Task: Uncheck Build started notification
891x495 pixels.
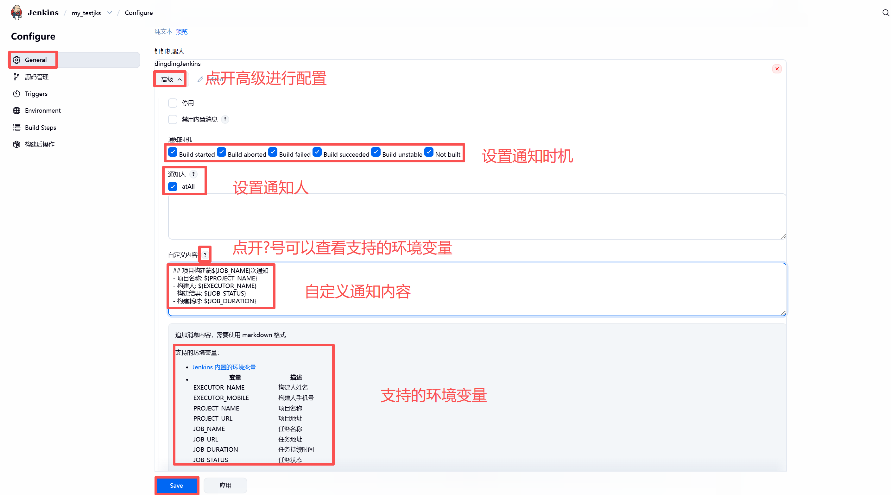Action: [173, 152]
